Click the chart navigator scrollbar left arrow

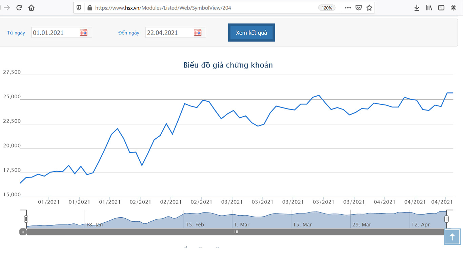[23, 232]
